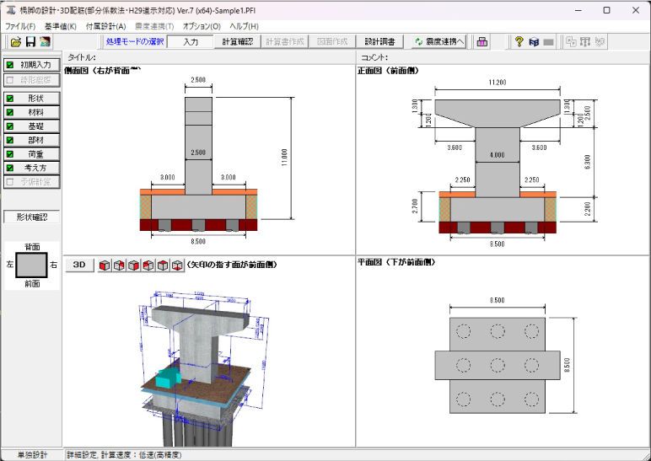Click the last grayed toolbar icon on the right

[600, 41]
